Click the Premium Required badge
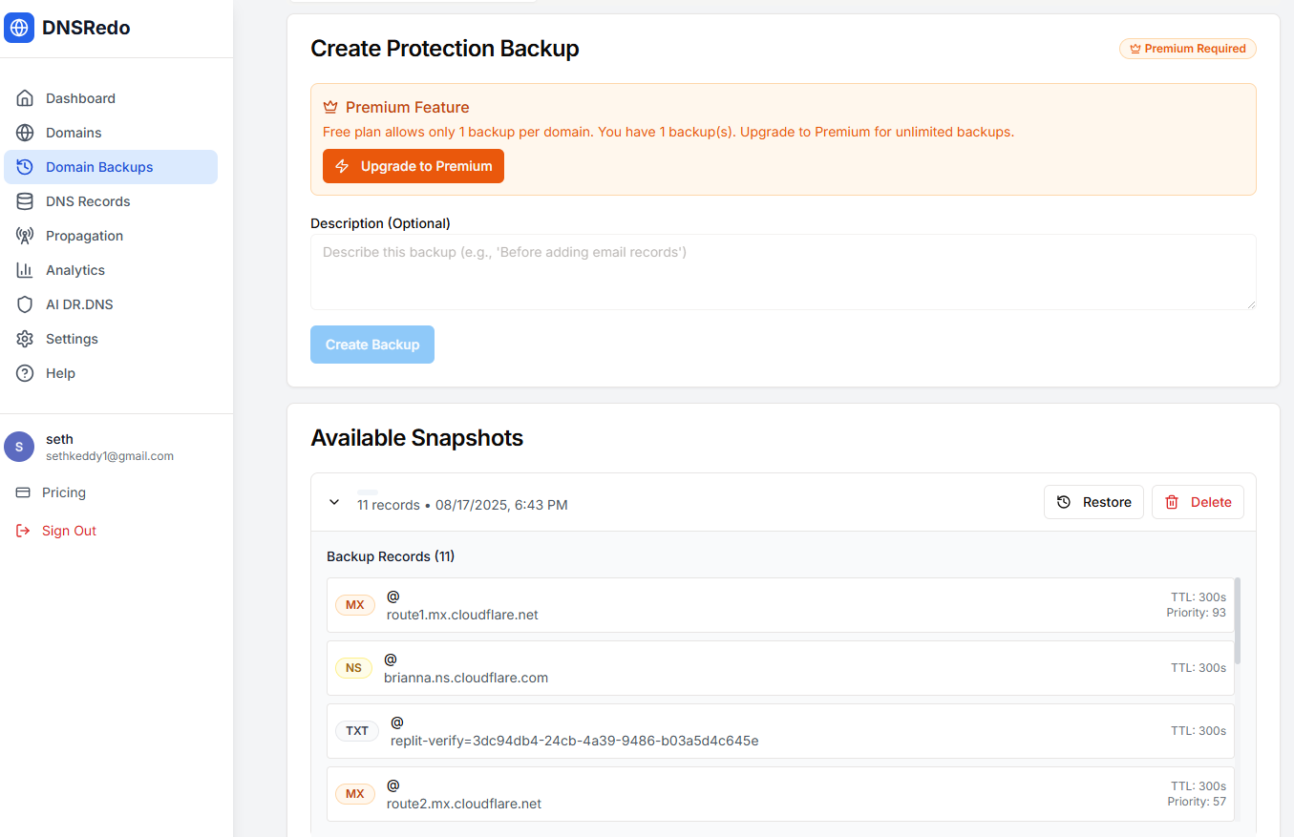The image size is (1294, 837). click(1188, 49)
